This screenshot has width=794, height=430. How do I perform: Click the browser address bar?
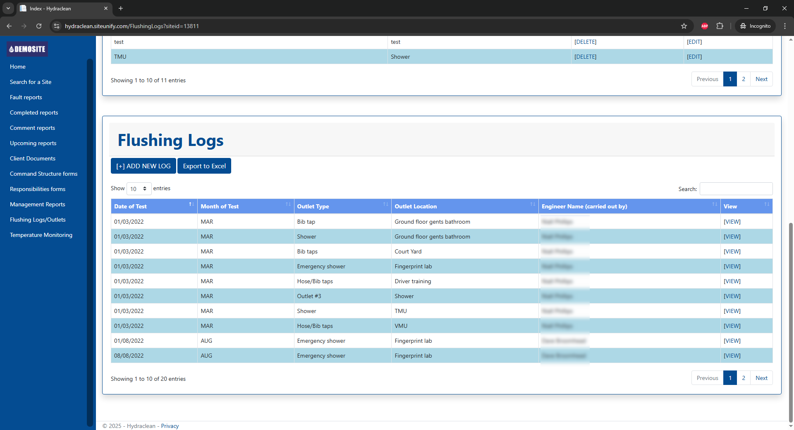(372, 26)
